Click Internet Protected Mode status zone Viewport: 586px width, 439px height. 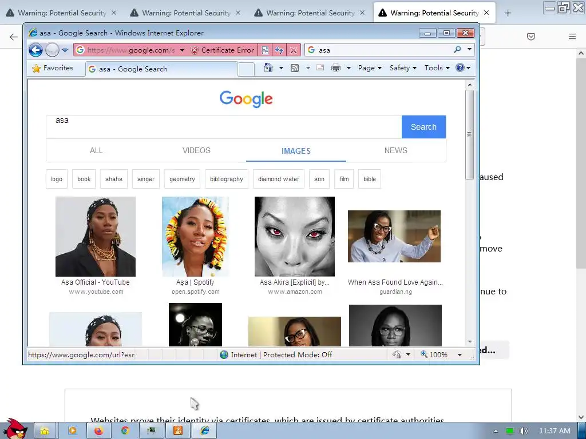click(x=276, y=354)
